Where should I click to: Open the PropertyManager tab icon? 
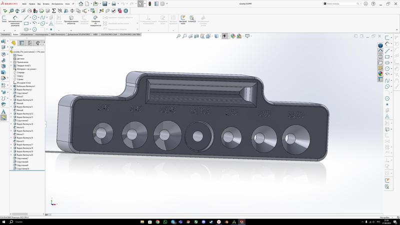tap(21, 43)
